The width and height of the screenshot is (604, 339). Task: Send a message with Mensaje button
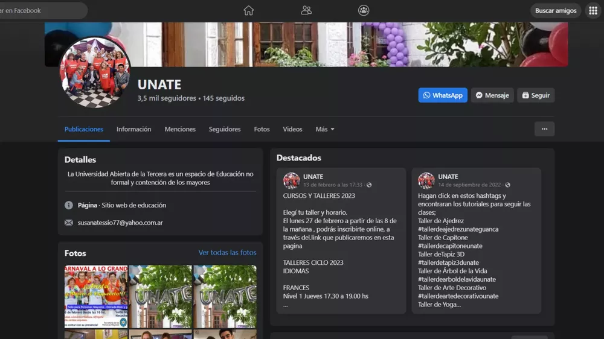tap(492, 95)
